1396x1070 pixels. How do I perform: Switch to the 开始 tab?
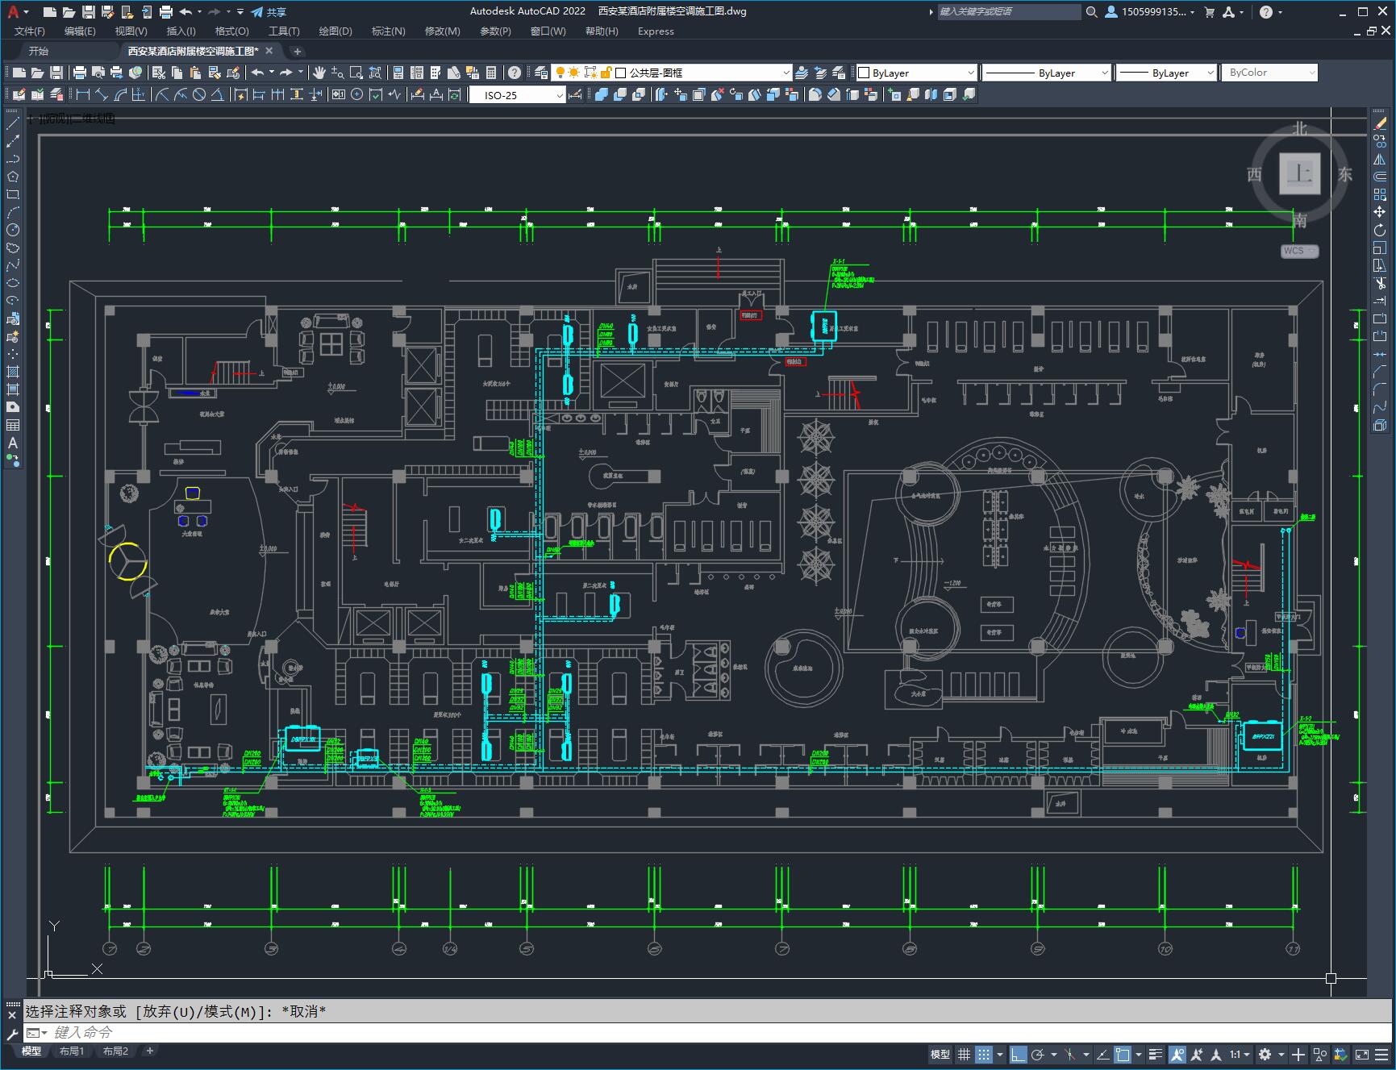39,51
